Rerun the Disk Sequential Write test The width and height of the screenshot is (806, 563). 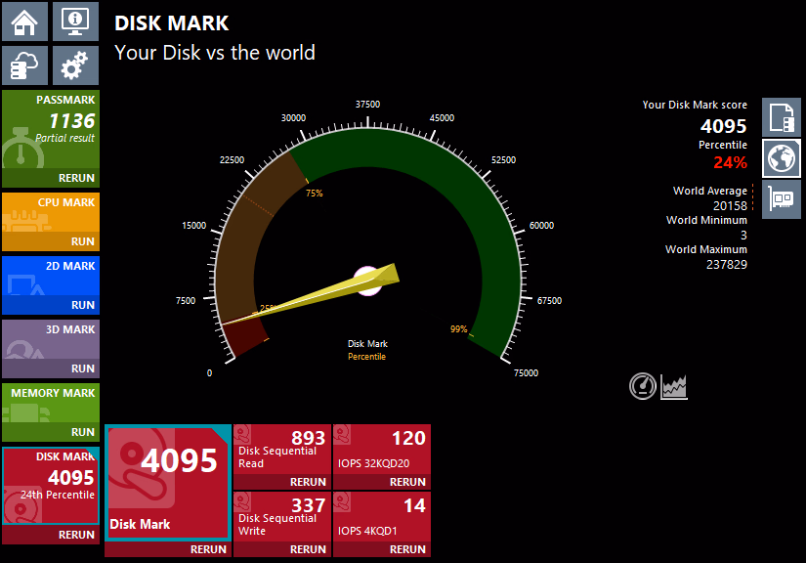click(x=309, y=549)
